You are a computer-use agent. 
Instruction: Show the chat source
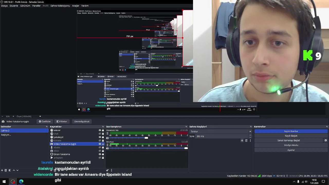[x=100, y=134]
